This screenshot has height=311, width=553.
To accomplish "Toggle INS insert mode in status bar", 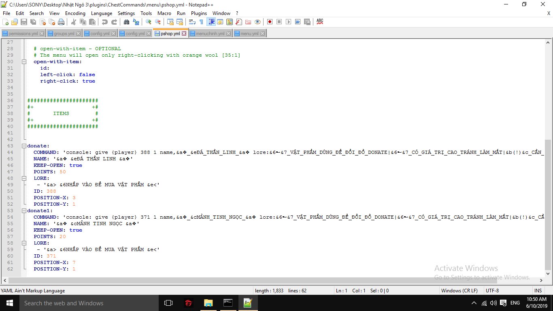I will 538,291.
